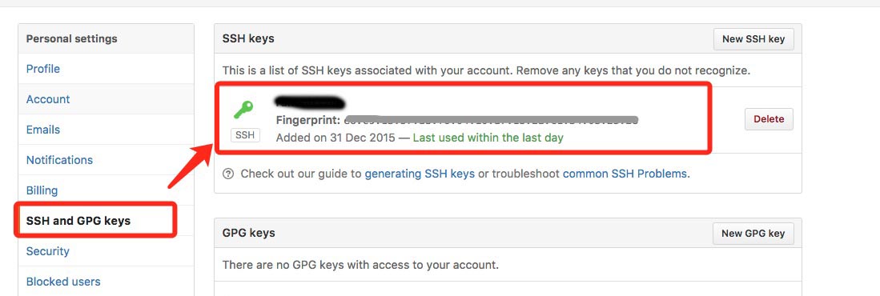Select SSH and GPG keys menu item
The height and width of the screenshot is (296, 880).
(x=78, y=221)
